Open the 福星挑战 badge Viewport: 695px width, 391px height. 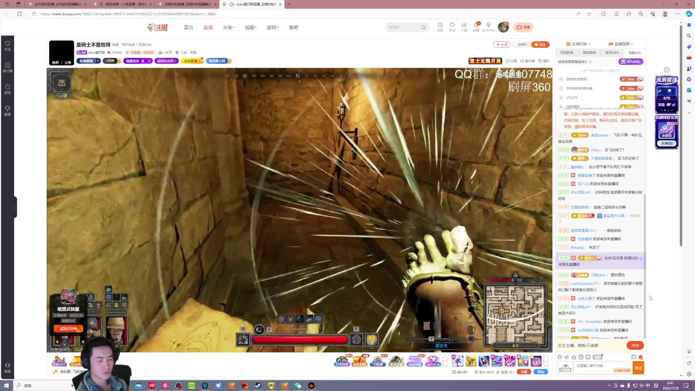[x=138, y=61]
